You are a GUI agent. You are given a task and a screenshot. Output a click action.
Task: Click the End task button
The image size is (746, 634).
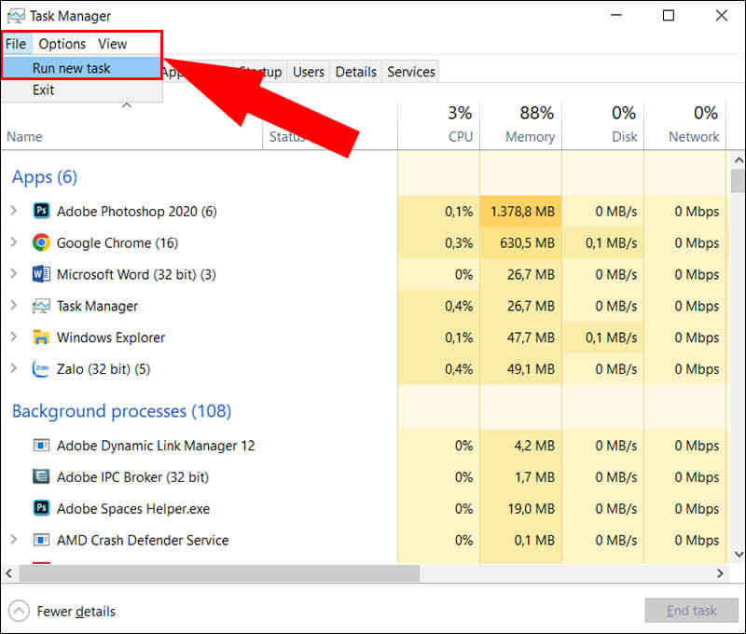coord(691,610)
